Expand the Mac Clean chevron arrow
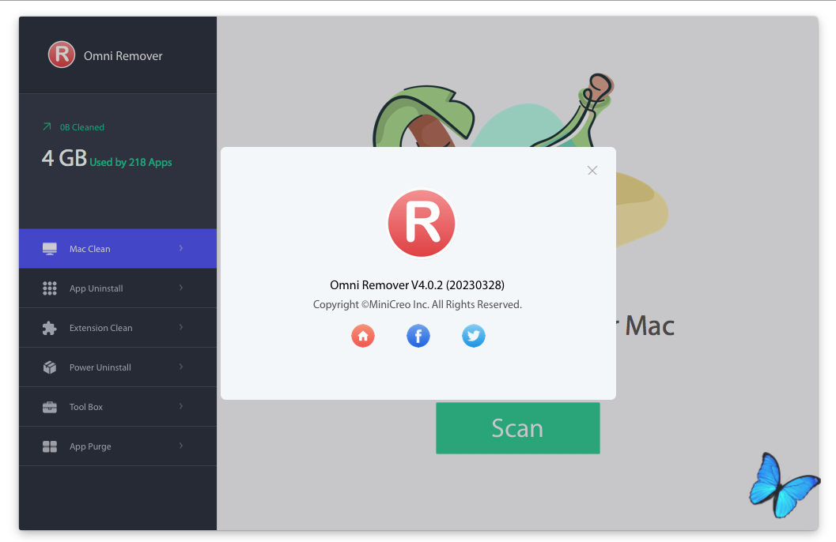 click(181, 248)
